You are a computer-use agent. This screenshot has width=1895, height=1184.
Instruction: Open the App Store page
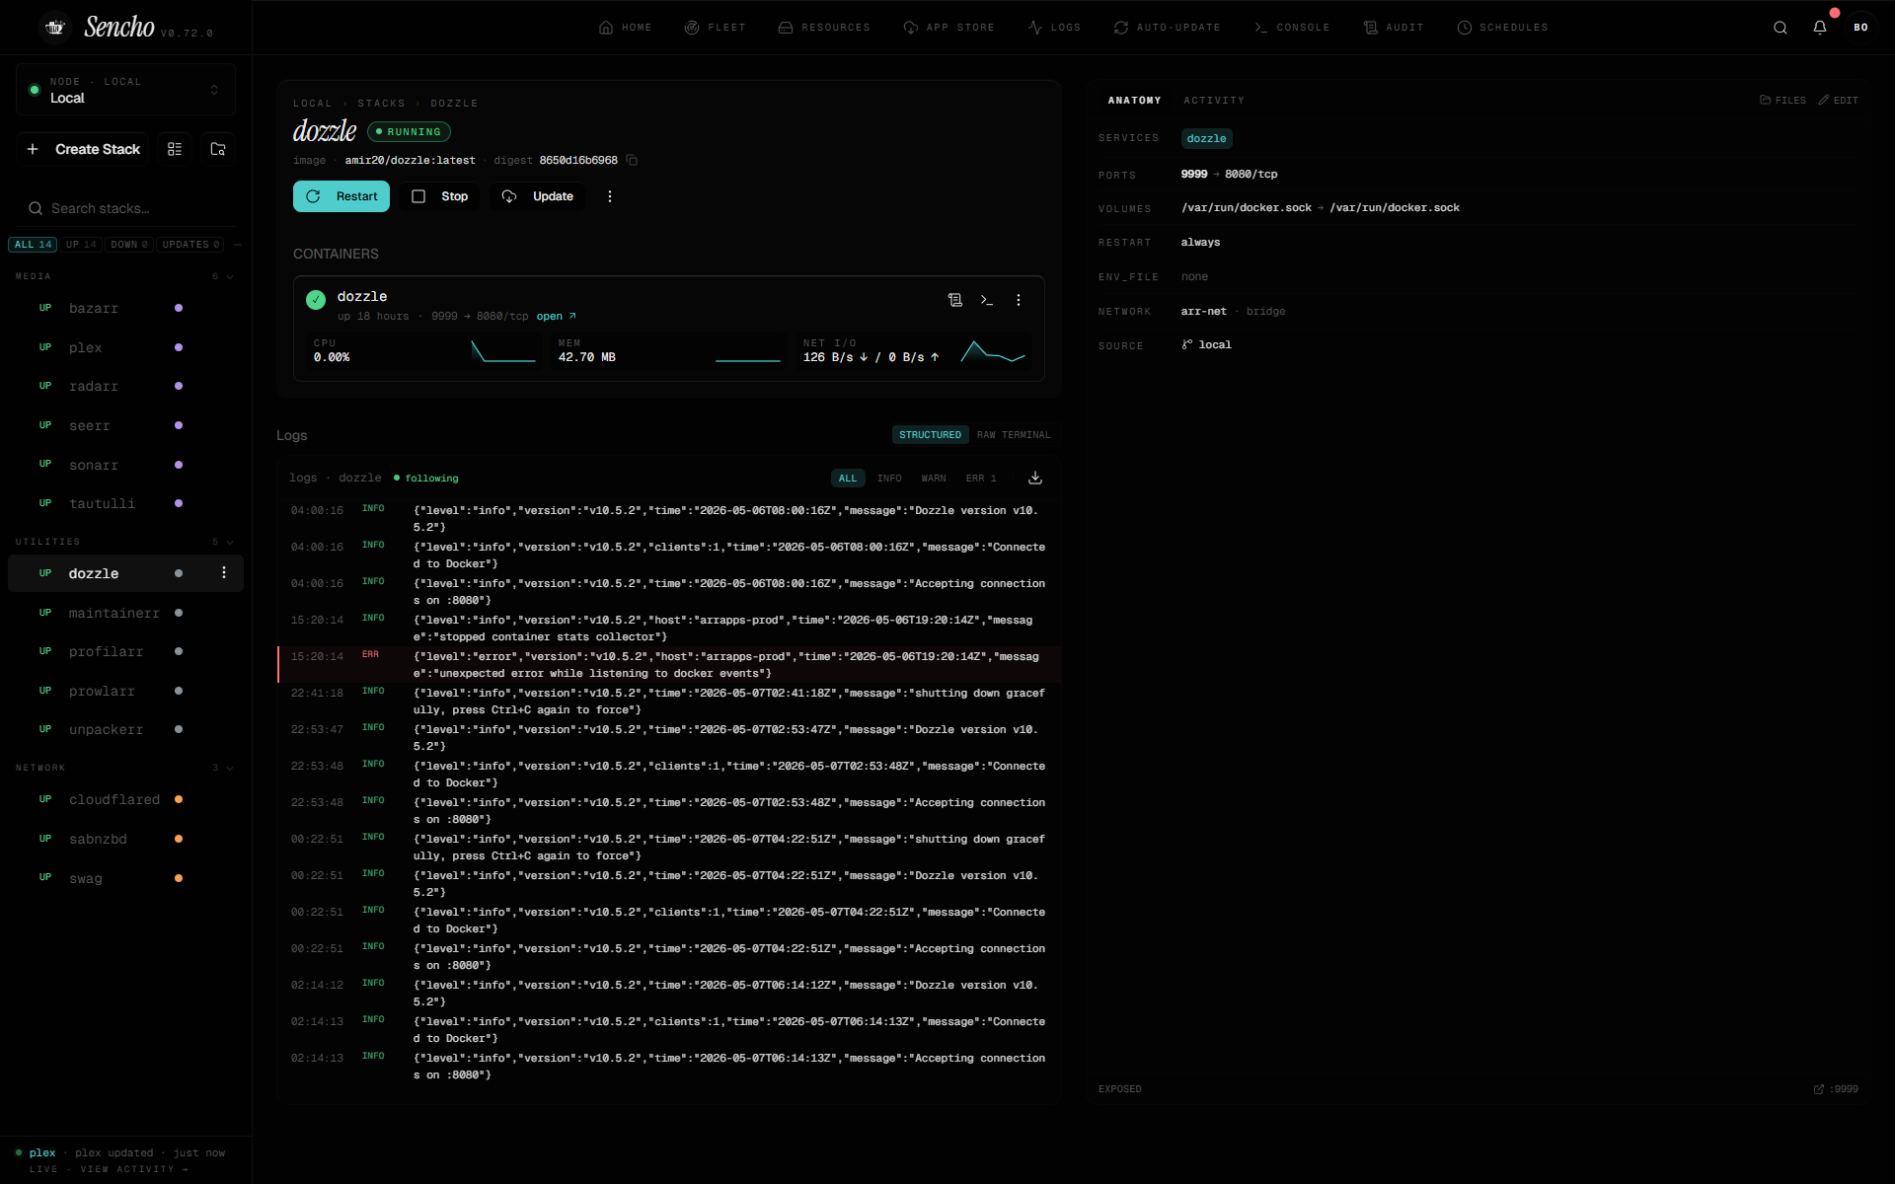click(948, 28)
